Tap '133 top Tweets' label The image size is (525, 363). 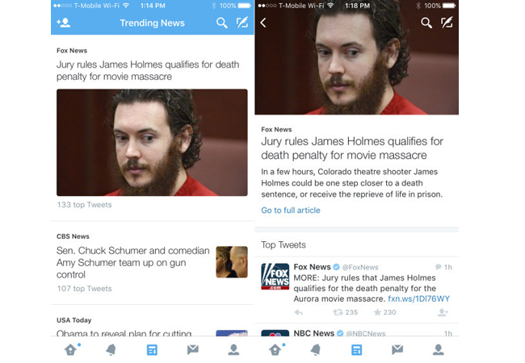(84, 205)
